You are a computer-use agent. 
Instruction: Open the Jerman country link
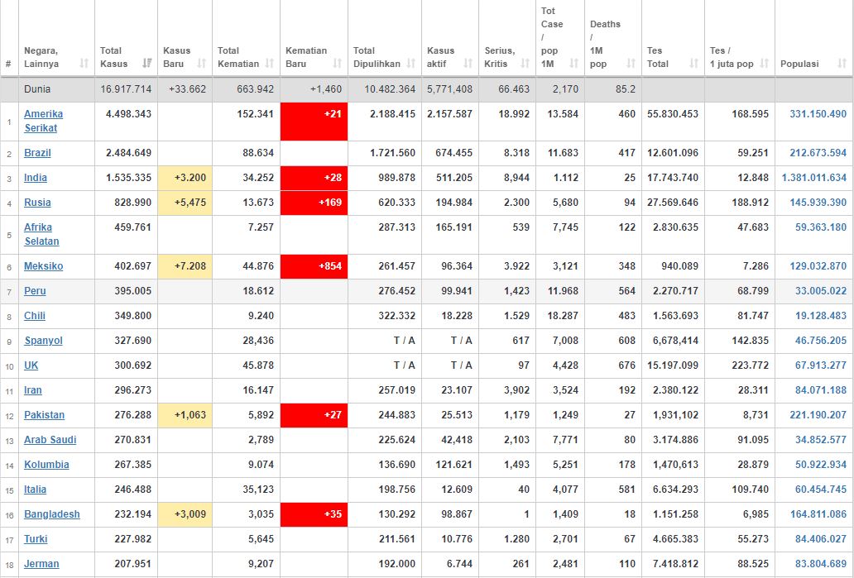pyautogui.click(x=42, y=564)
